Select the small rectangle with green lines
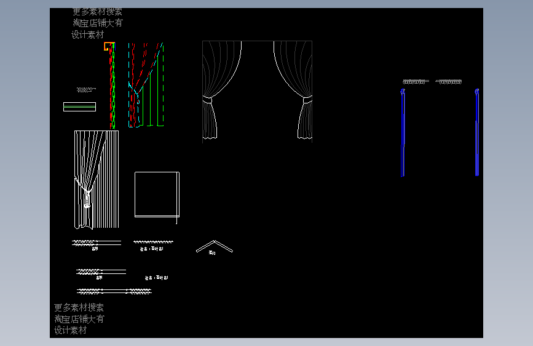 click(x=79, y=107)
